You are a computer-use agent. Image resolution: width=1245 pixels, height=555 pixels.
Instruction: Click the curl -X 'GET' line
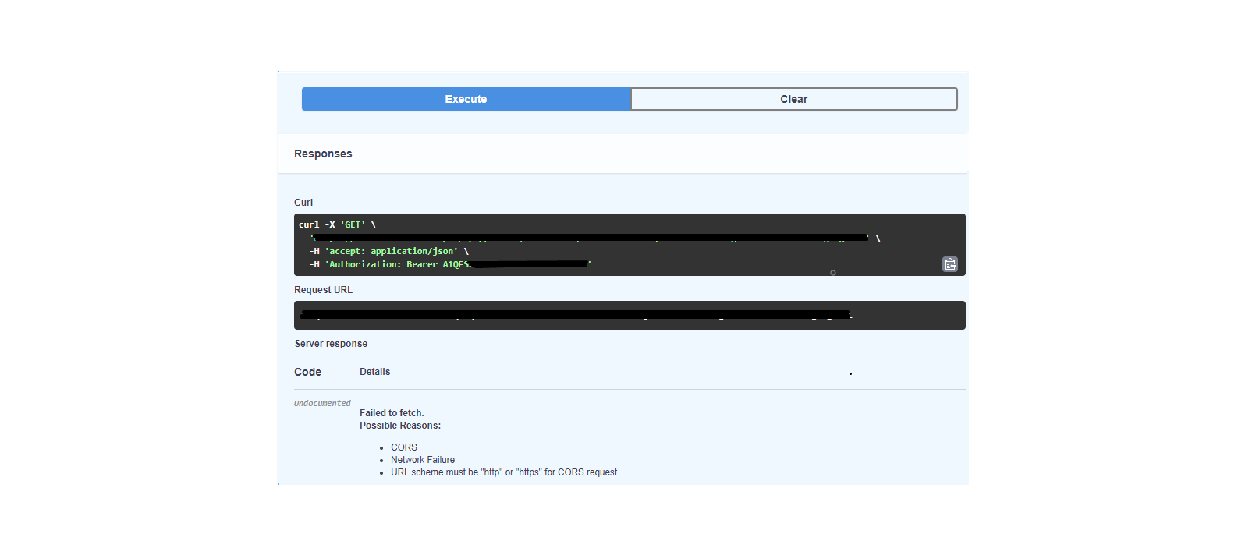(337, 224)
